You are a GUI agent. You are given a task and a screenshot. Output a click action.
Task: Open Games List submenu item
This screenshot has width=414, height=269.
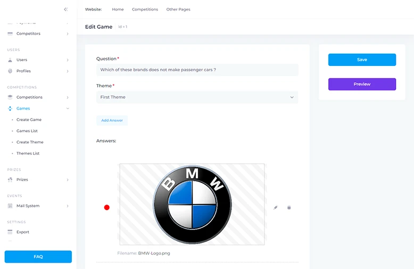[27, 131]
